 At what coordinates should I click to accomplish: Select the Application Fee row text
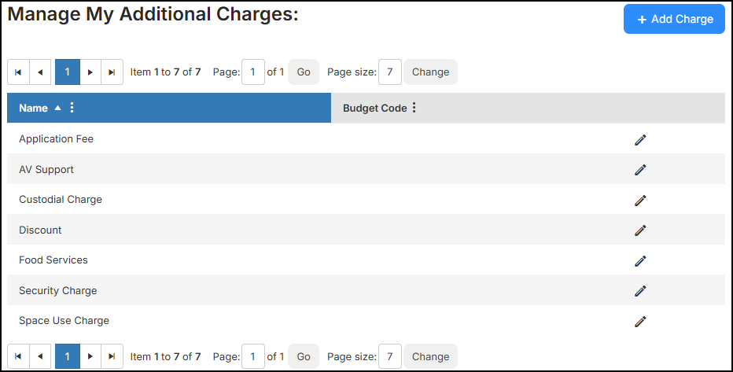56,138
